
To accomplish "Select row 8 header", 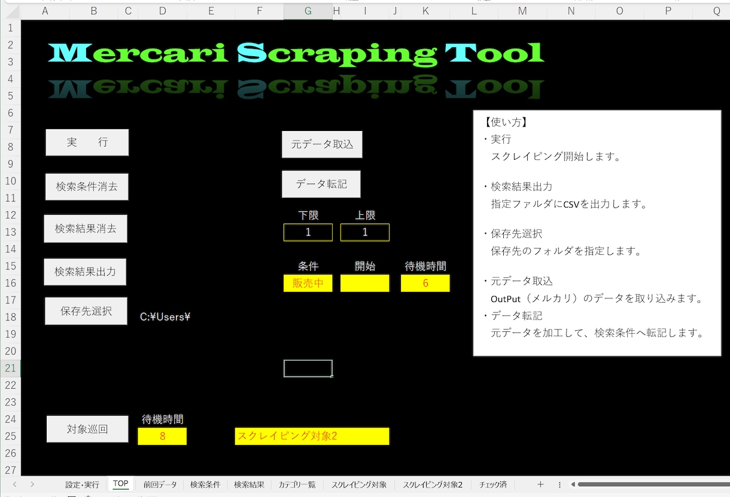I will coord(10,147).
